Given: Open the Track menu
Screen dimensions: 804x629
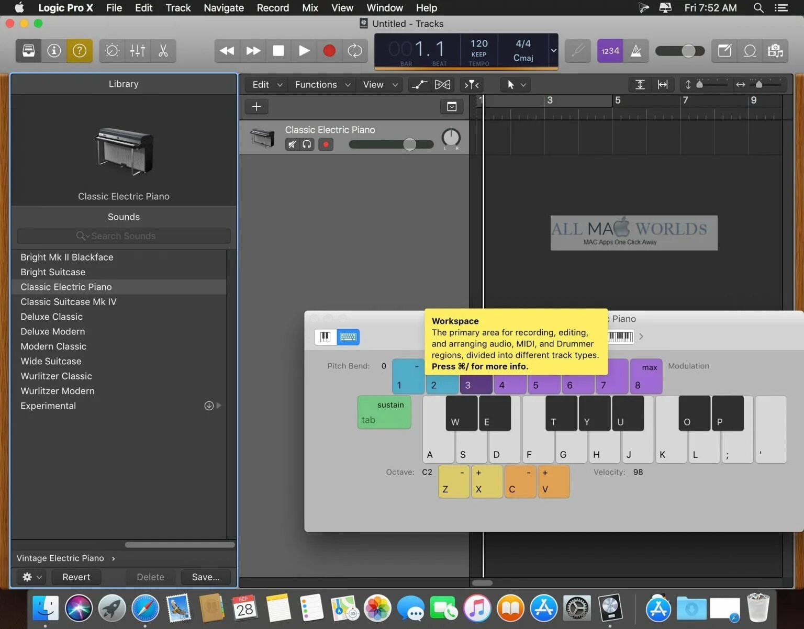Looking at the screenshot, I should click(x=178, y=8).
